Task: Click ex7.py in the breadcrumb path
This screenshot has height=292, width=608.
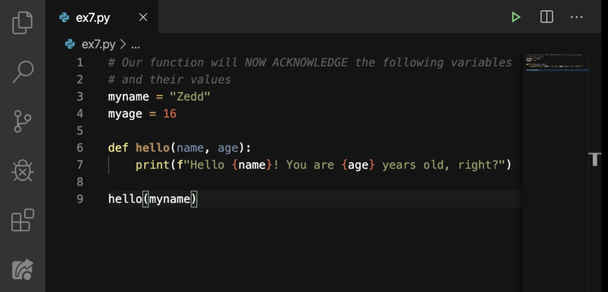Action: pos(98,45)
